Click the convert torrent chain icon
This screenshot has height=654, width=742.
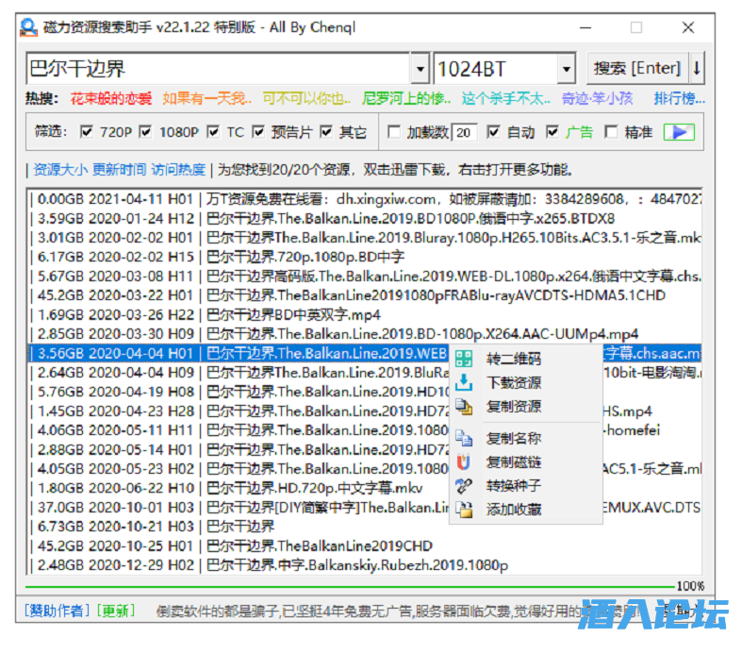(463, 485)
